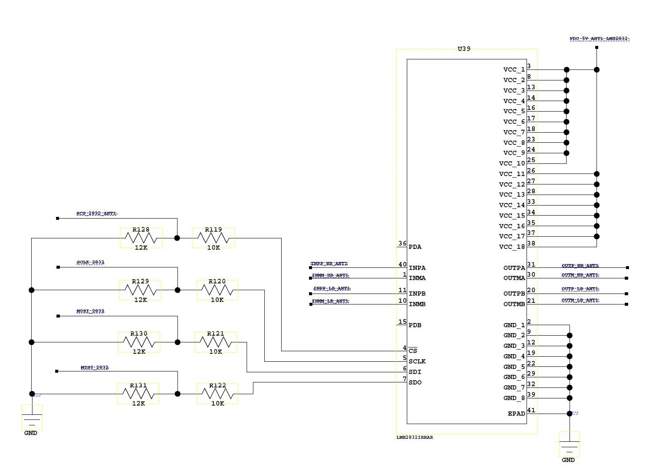Click the INPB pin label
Screen dimensions: 645x470
click(417, 294)
